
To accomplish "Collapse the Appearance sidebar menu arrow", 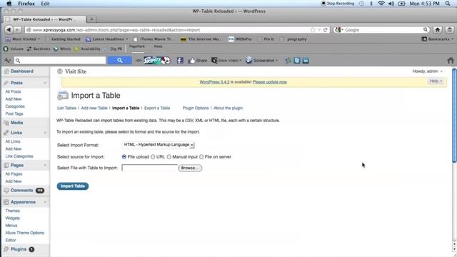I will [x=45, y=202].
